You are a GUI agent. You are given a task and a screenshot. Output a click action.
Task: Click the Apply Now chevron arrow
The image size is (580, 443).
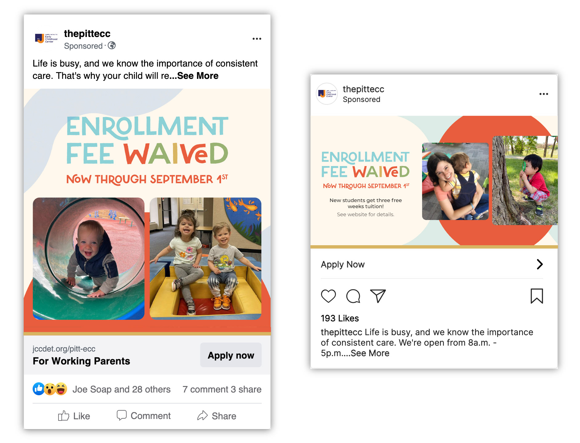(x=540, y=264)
